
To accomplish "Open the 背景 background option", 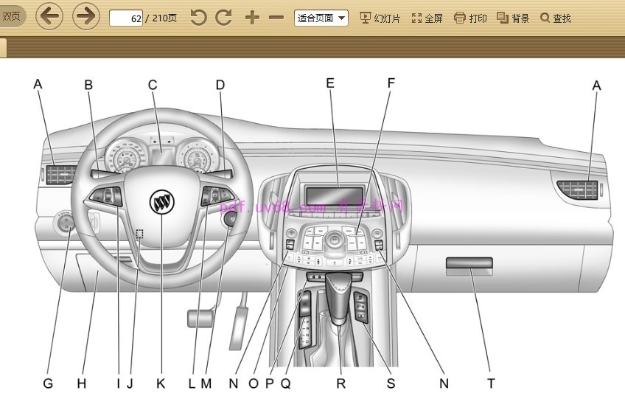I will point(513,18).
